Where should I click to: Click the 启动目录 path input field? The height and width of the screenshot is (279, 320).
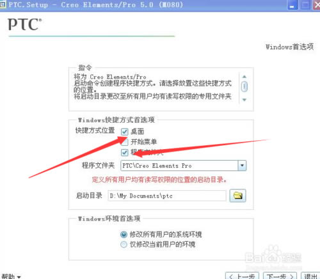pyautogui.click(x=167, y=196)
